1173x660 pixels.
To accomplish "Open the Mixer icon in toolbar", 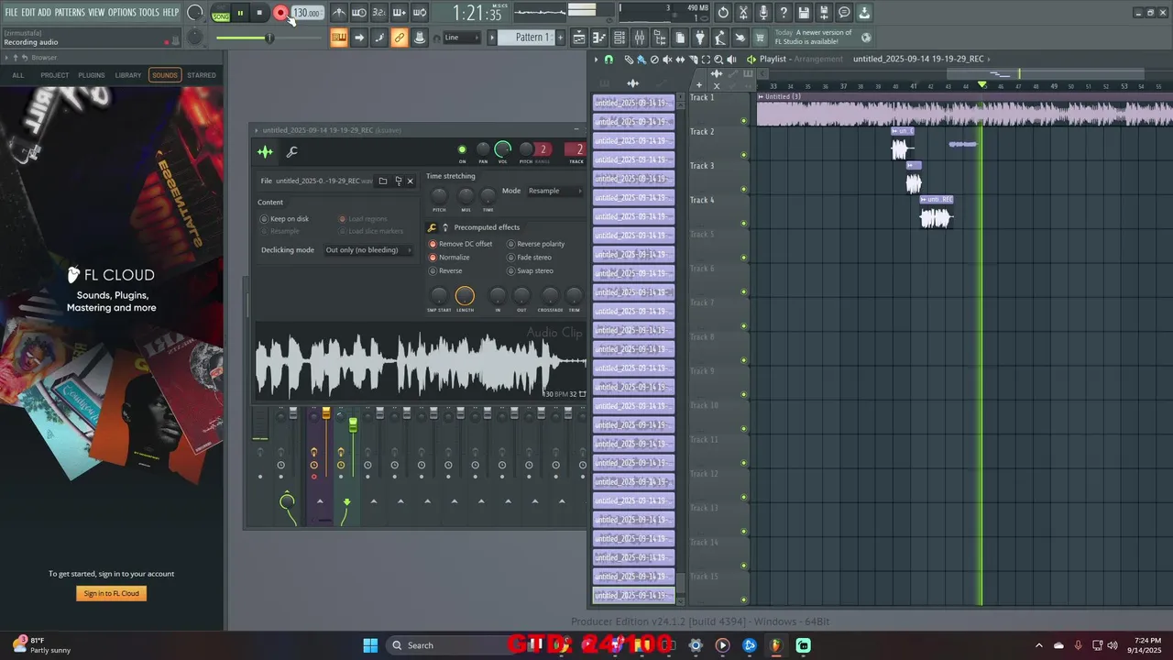I will tap(640, 38).
